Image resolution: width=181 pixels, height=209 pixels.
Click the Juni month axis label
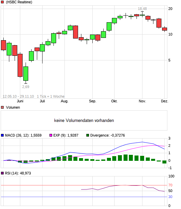(x=20, y=101)
